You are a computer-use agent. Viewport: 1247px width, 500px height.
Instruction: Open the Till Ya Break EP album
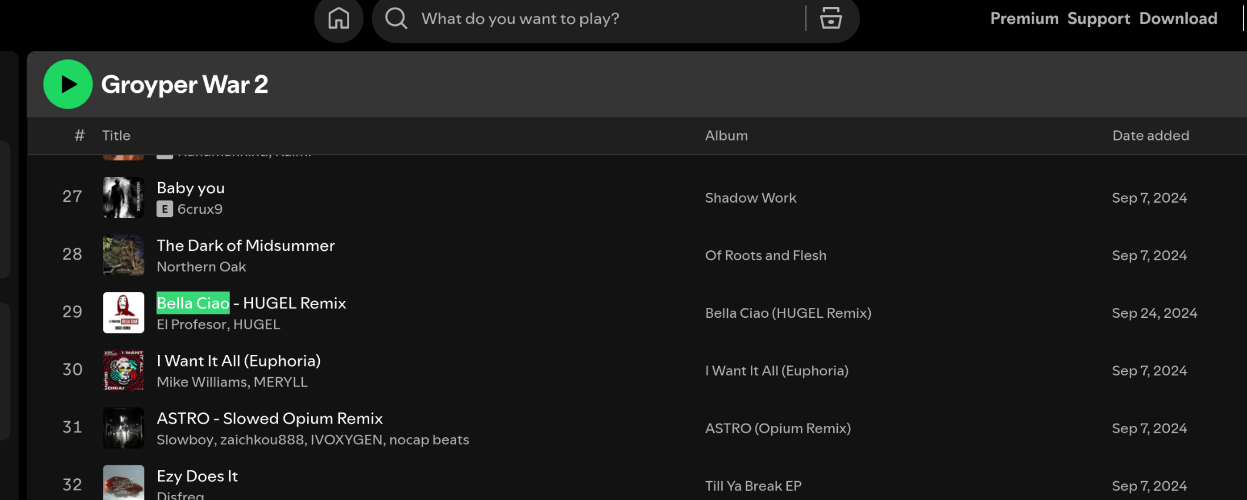pos(753,486)
